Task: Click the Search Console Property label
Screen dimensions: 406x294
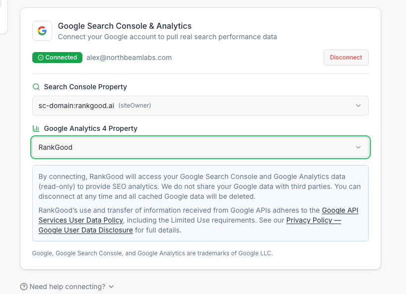Action: (x=85, y=87)
